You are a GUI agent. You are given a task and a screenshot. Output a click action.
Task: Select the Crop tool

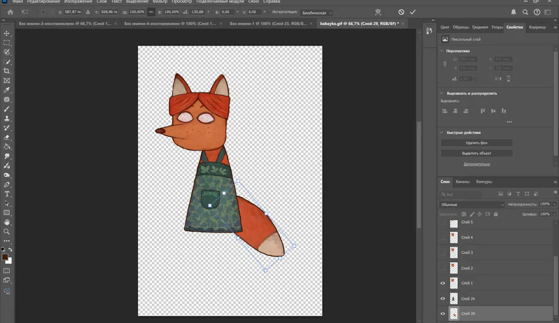pos(7,71)
